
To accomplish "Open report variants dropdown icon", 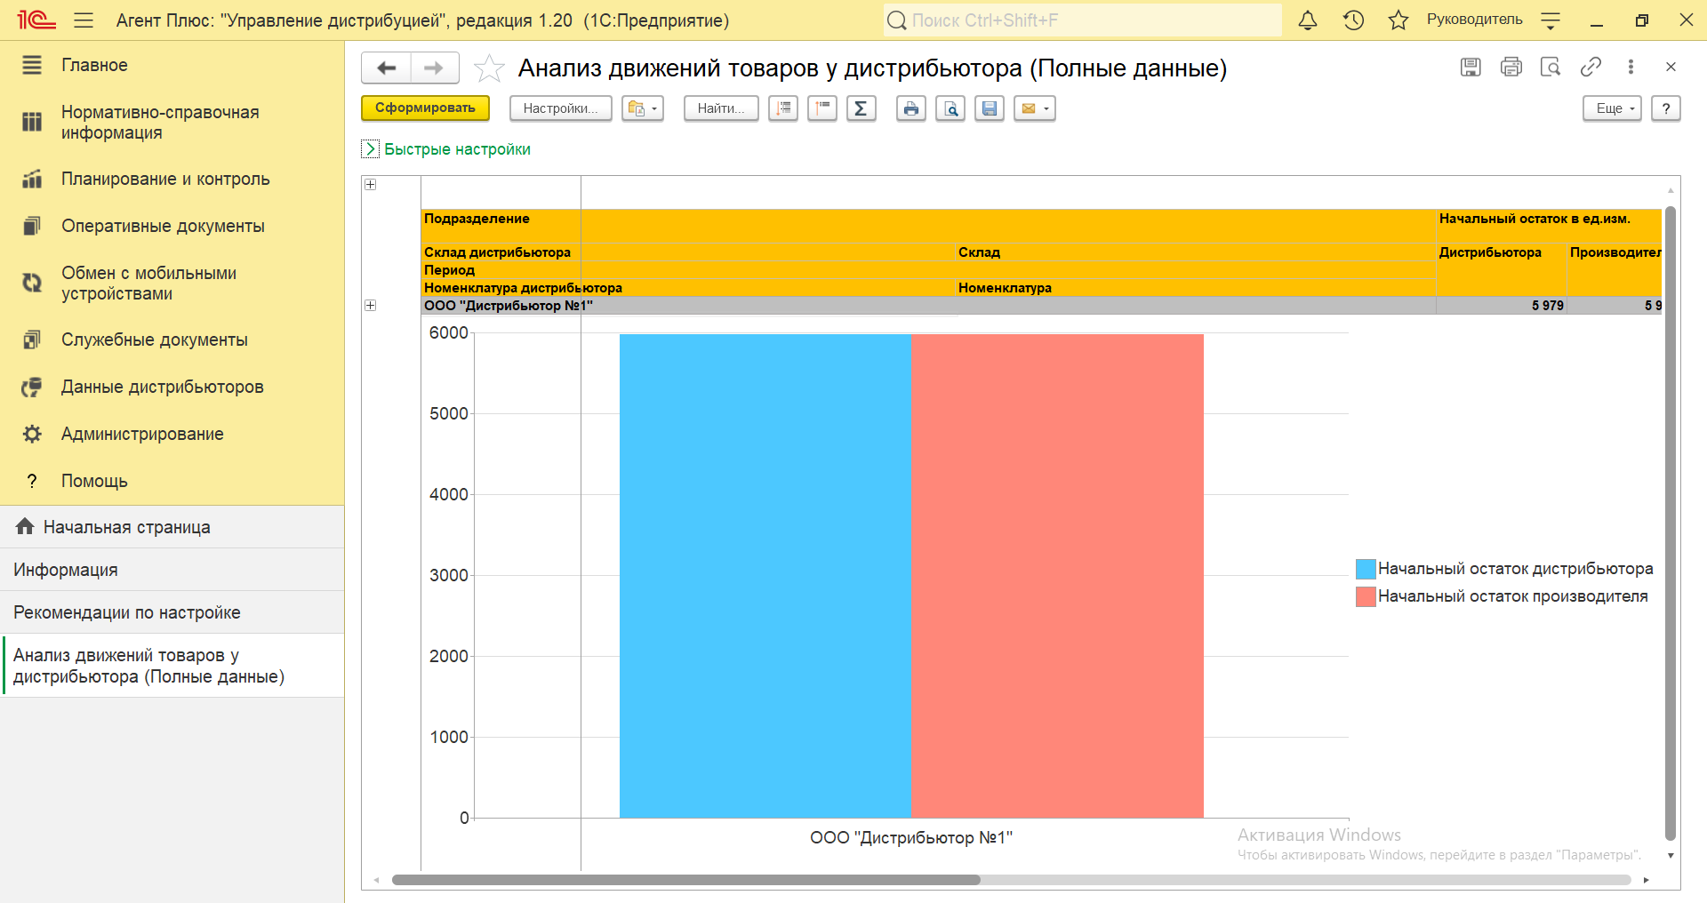I will tap(642, 108).
